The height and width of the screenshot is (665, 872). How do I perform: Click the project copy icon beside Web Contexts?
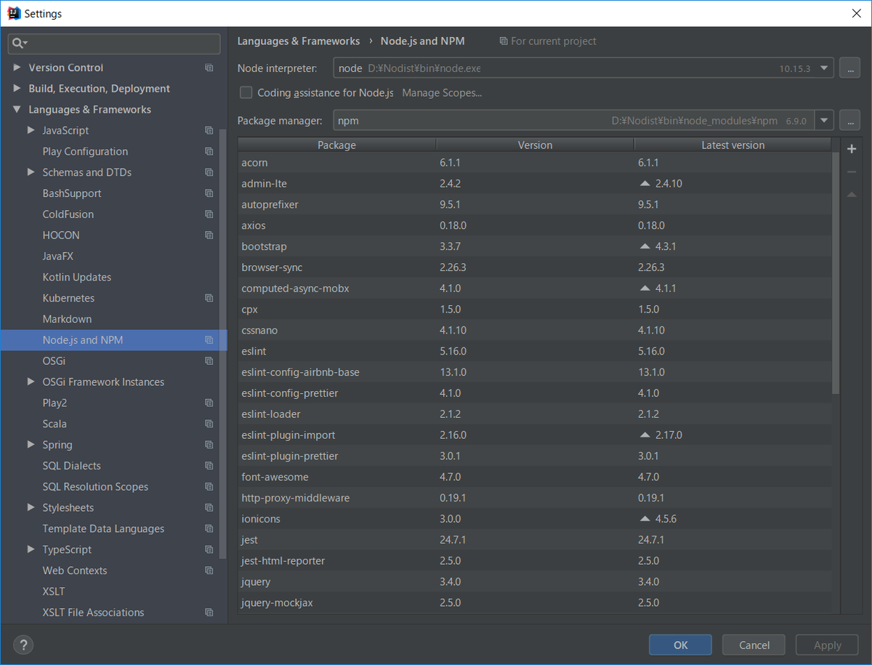[209, 571]
